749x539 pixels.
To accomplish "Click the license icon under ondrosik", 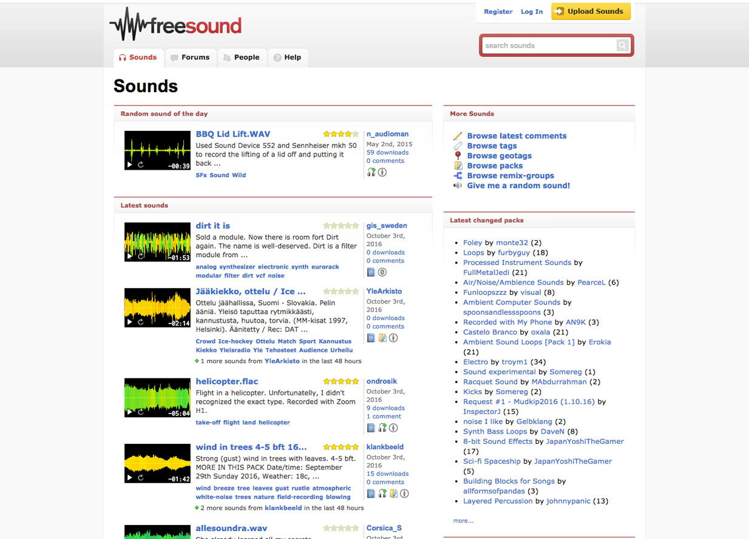I will [x=393, y=428].
